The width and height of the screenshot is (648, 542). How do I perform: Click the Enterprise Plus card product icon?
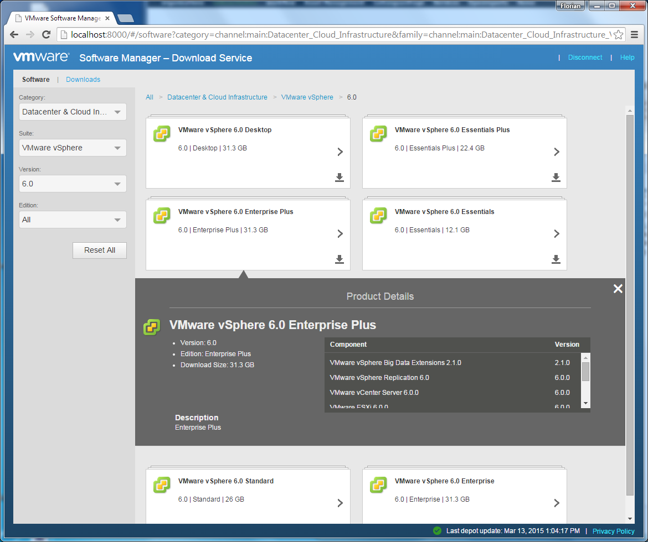[x=162, y=216]
